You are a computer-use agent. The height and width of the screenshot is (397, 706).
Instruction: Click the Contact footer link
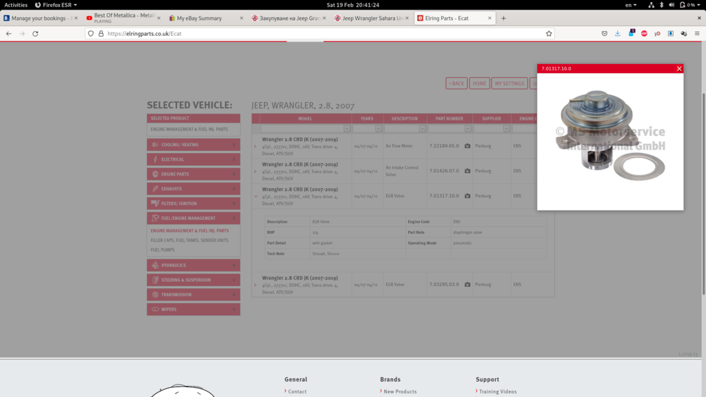click(x=297, y=391)
